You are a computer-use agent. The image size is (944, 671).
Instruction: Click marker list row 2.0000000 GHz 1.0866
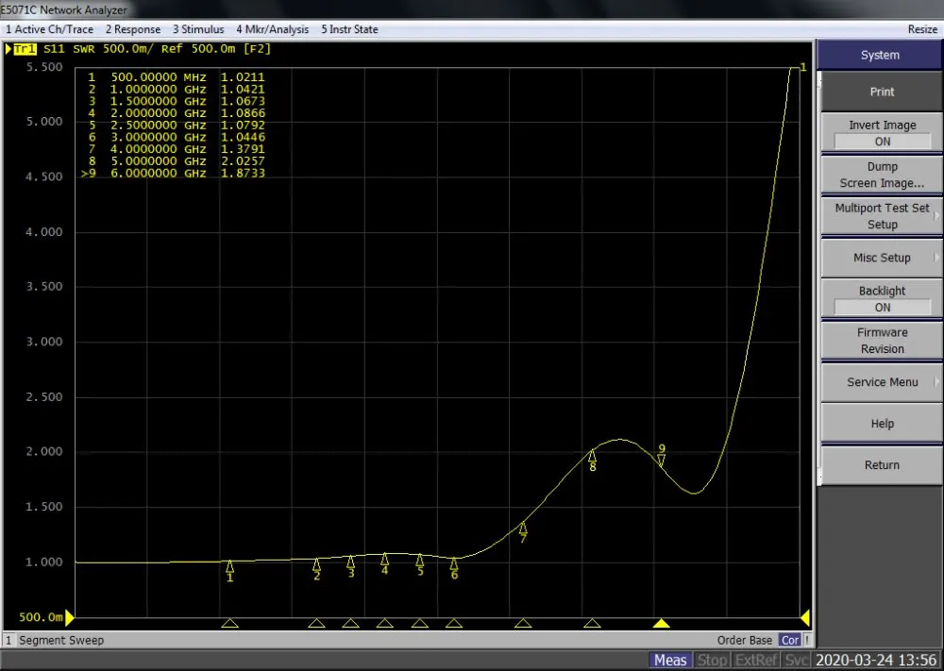pos(176,113)
